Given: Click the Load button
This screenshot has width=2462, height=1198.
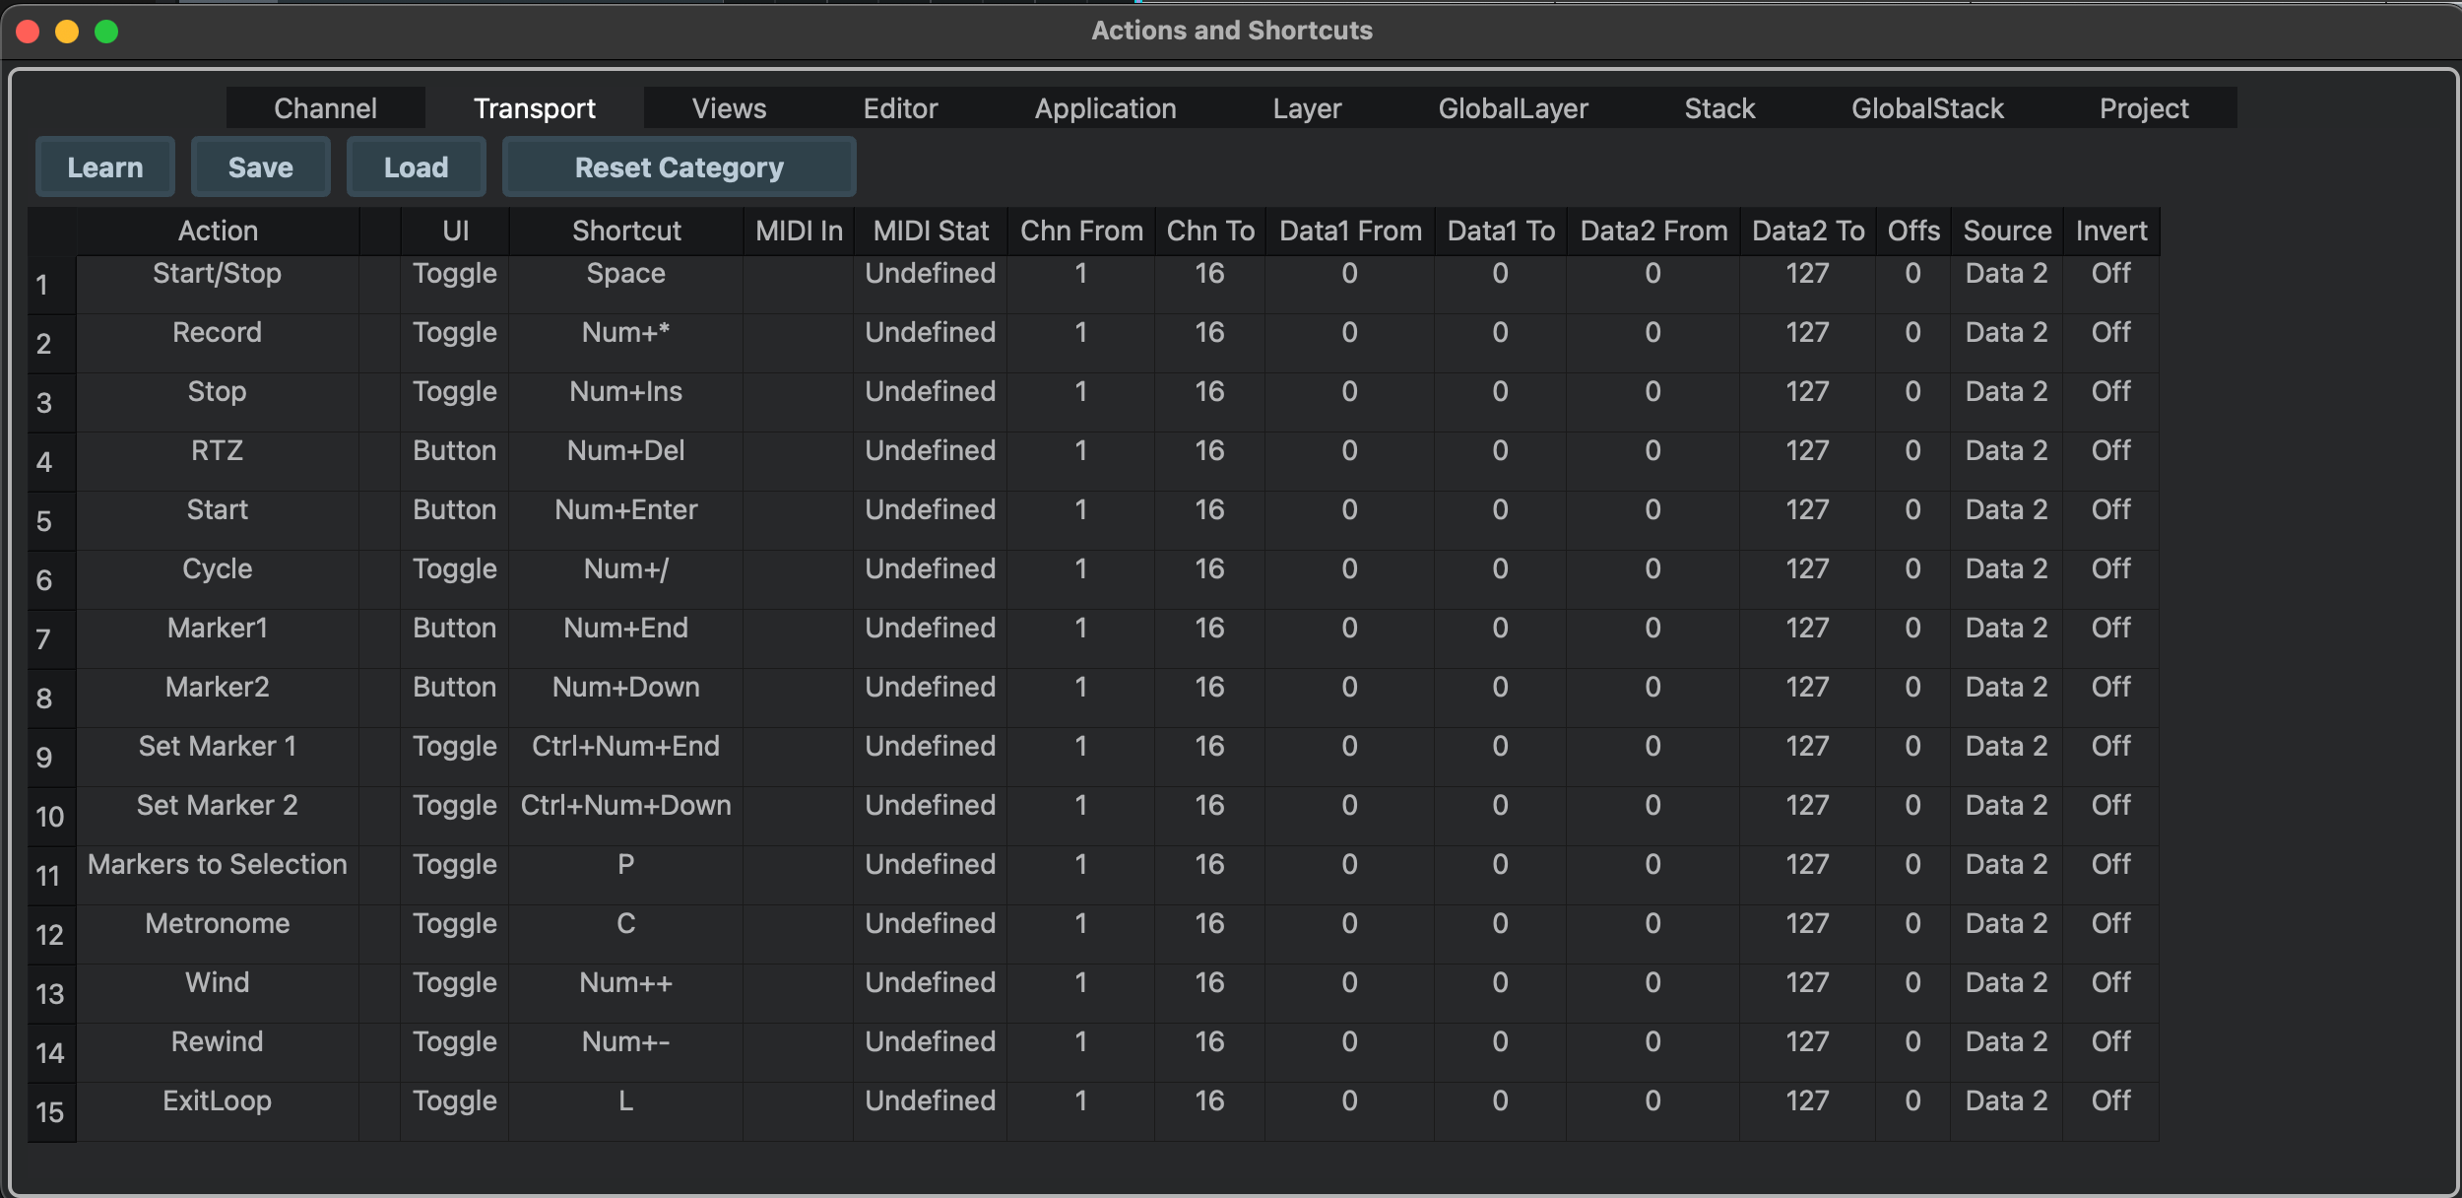Looking at the screenshot, I should coord(416,167).
